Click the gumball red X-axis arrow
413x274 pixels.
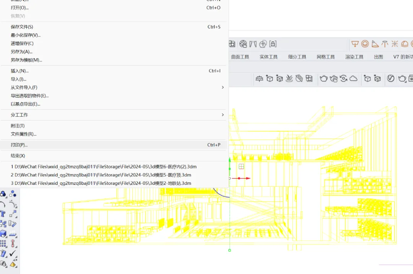(248, 178)
